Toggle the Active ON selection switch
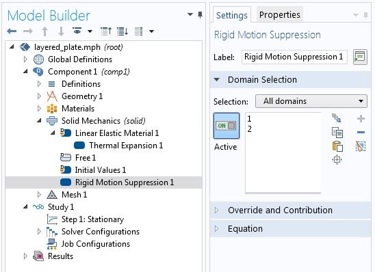Viewport: 375px width, 272px height. [227, 126]
